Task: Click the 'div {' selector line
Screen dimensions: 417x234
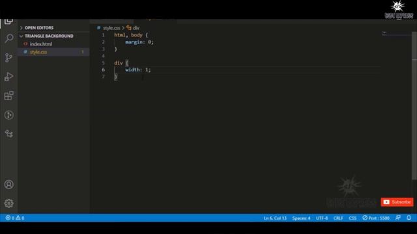Action: click(121, 63)
